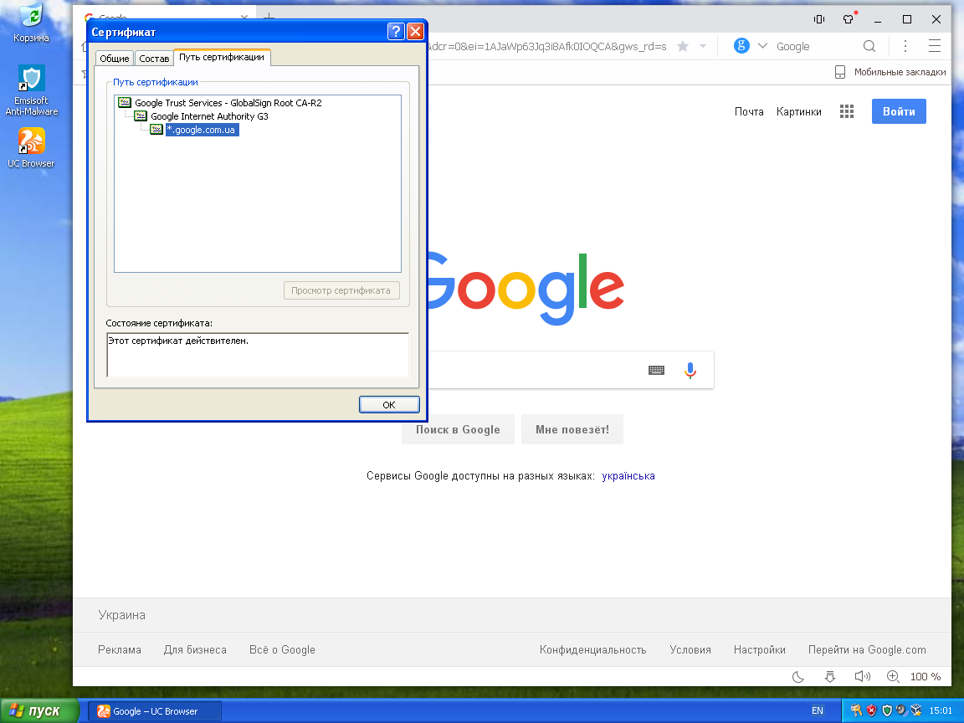This screenshot has width=964, height=723.
Task: Open the Состав tab
Action: coord(154,58)
